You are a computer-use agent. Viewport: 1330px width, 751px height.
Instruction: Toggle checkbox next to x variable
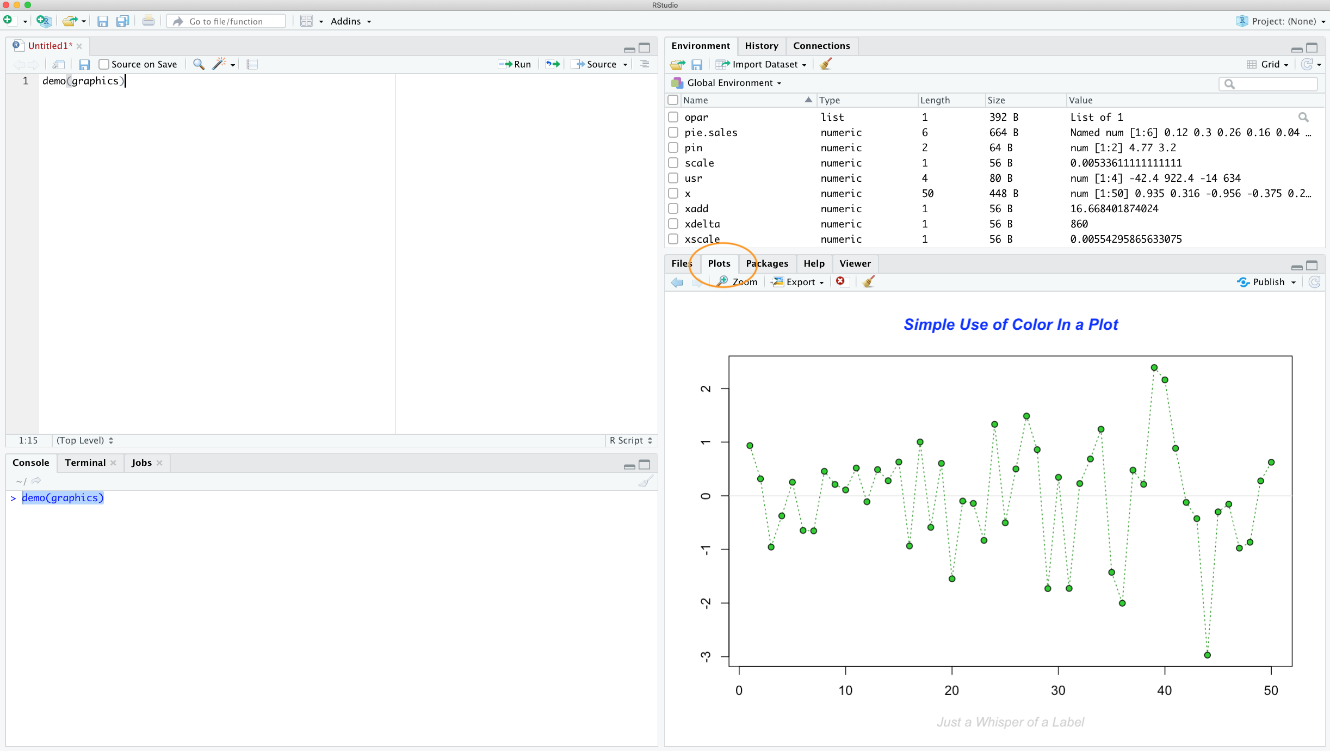[673, 193]
